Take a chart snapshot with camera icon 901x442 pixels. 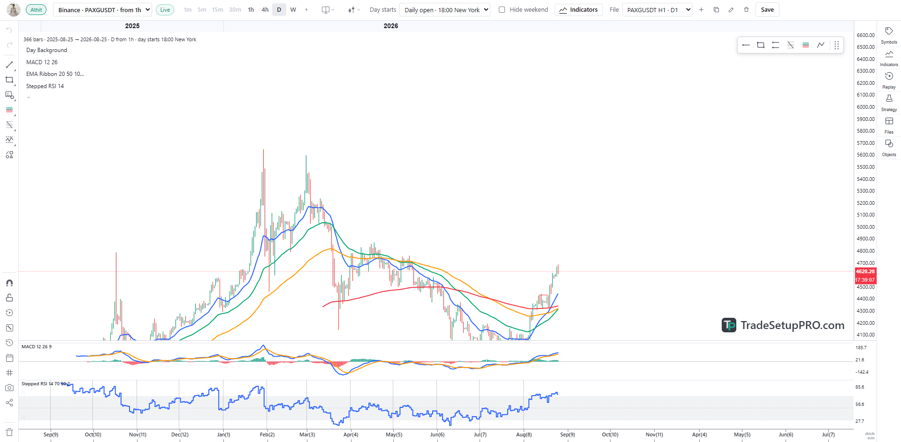tap(9, 388)
